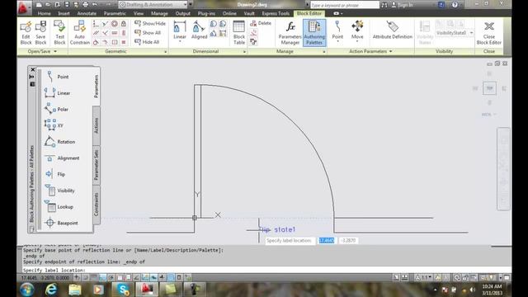528x297 pixels.
Task: Choose the Point parameter in the palette
Action: pos(57,77)
